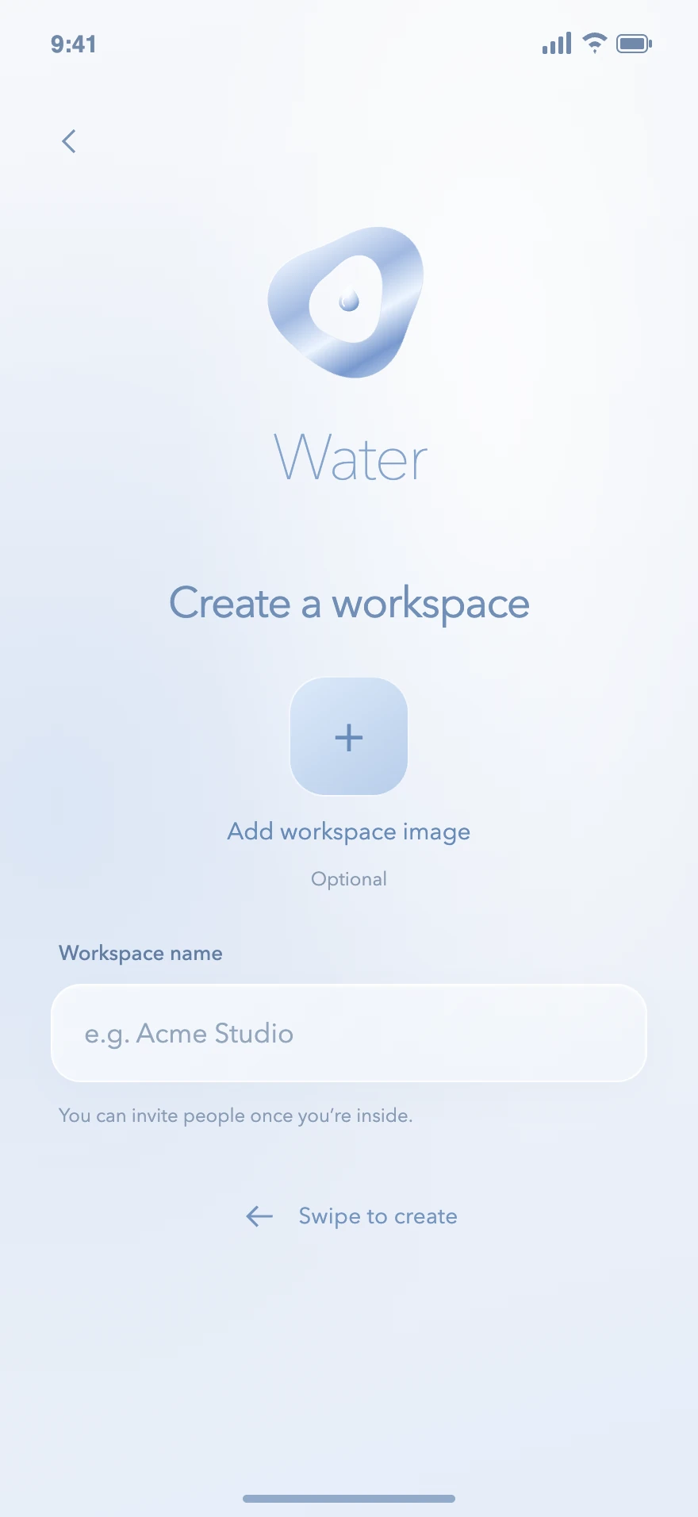Click the "Add workspace image" label
The image size is (698, 1517).
point(349,831)
